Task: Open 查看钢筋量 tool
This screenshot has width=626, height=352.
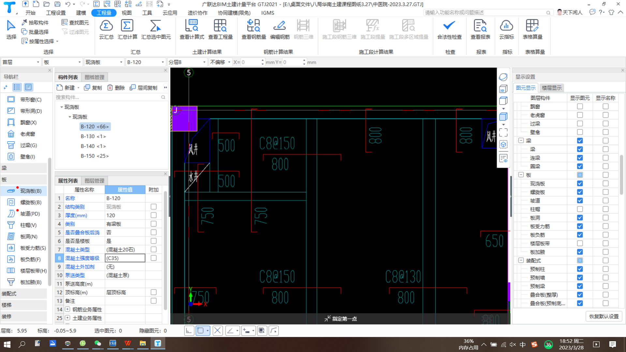Action: [x=254, y=29]
